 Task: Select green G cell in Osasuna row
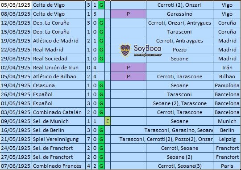coord(101,85)
